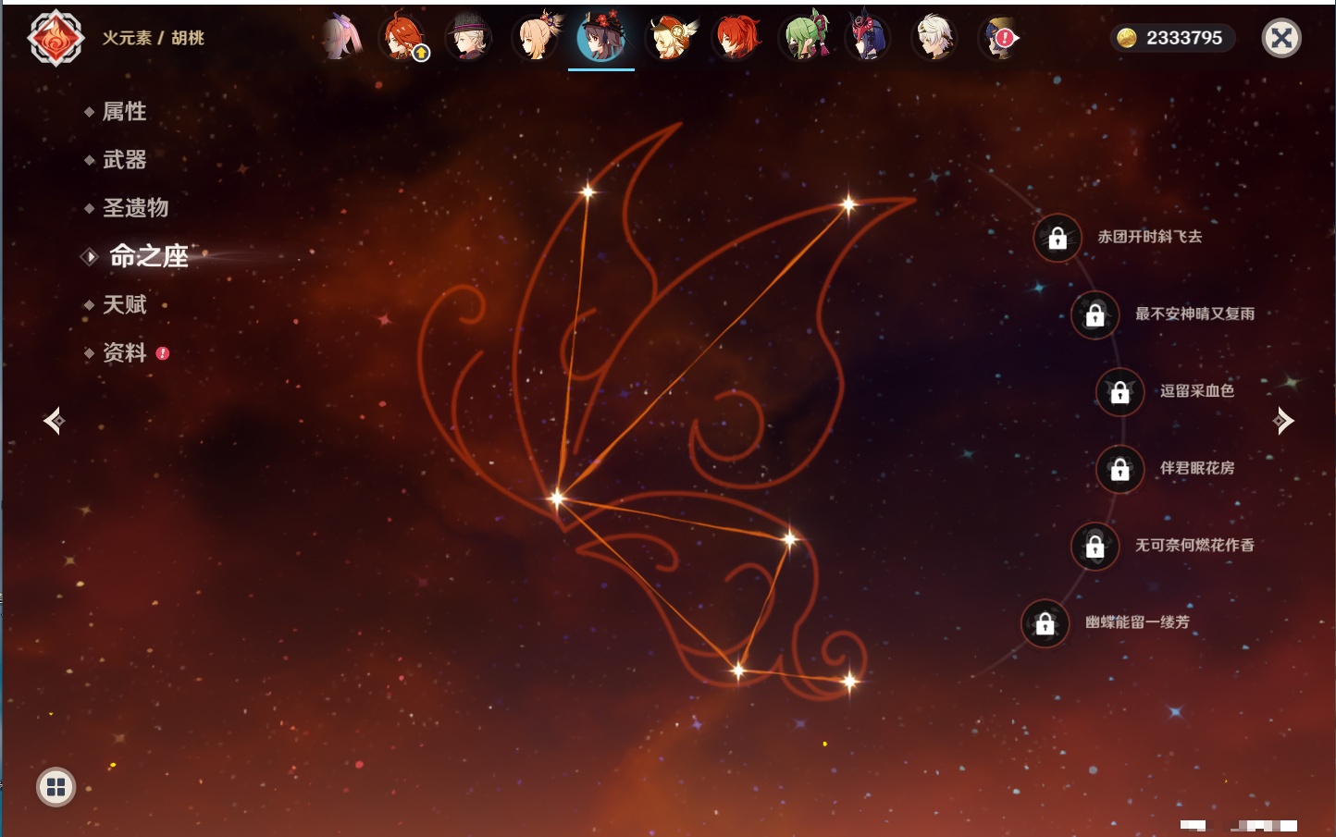
Task: Choose Diluc's red-haired avatar
Action: [x=736, y=38]
